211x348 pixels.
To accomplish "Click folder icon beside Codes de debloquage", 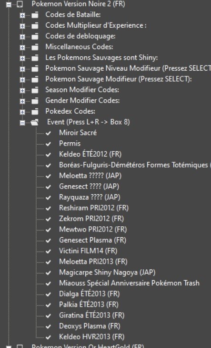I will click(35, 36).
